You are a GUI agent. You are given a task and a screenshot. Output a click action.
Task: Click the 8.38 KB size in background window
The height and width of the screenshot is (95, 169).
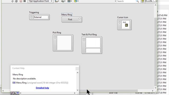pos(139,93)
